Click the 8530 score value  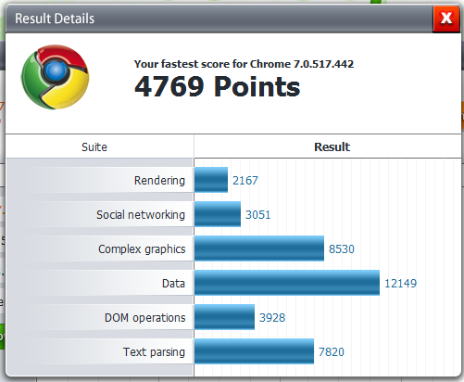point(342,249)
